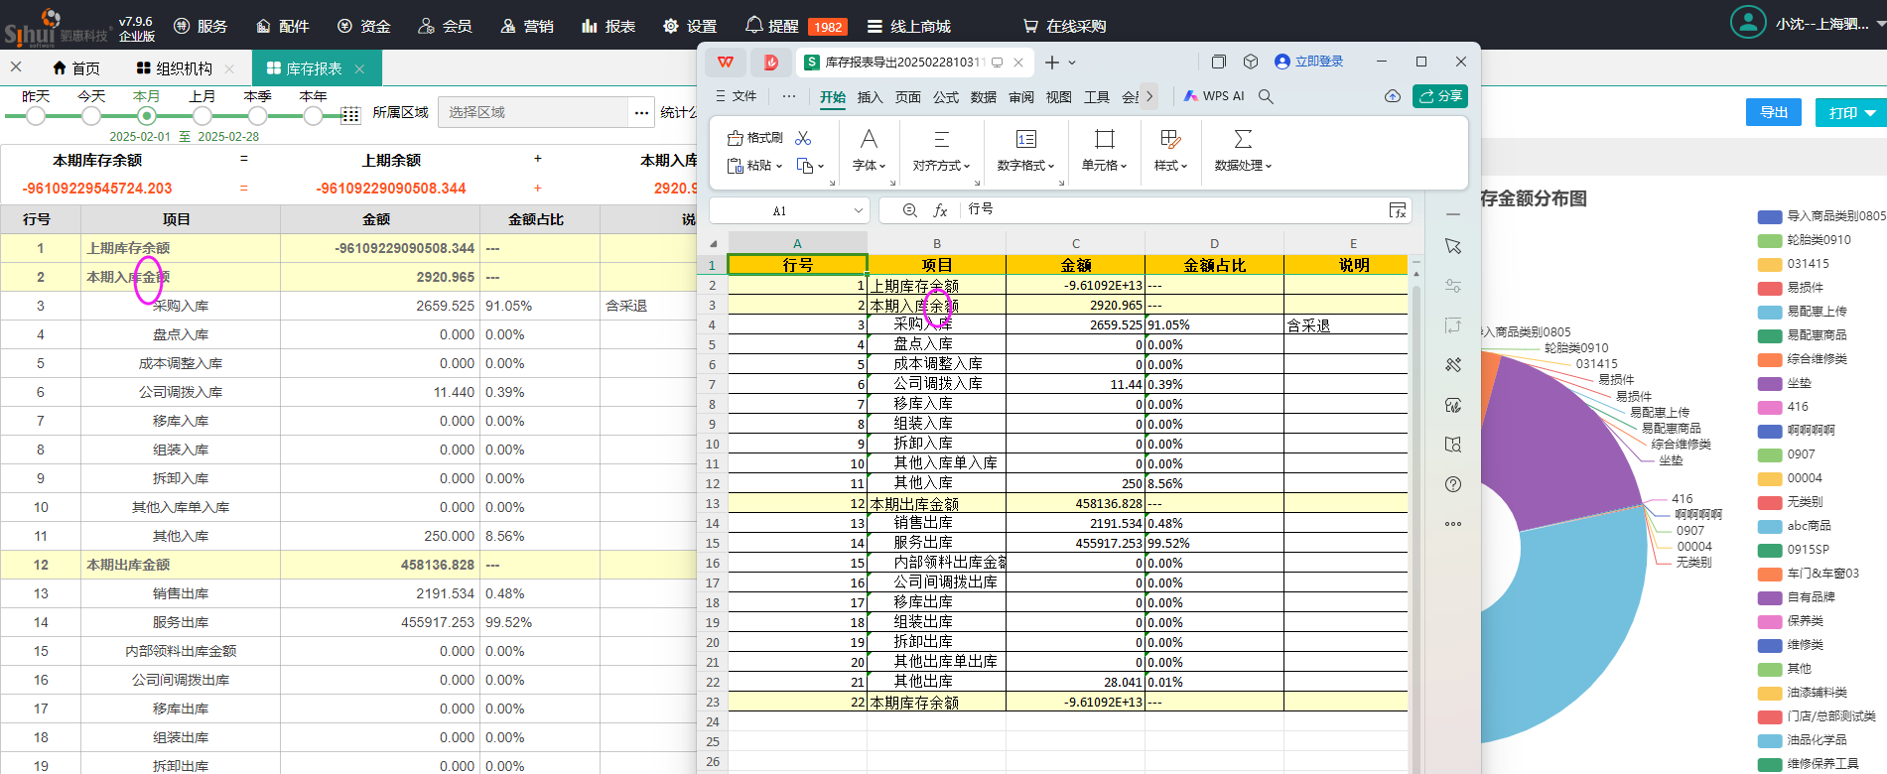Open the WPS search magnifier icon
The width and height of the screenshot is (1887, 774).
1266,96
